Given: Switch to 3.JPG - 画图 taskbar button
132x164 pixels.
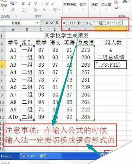Looking at the screenshot, I should 41,156.
